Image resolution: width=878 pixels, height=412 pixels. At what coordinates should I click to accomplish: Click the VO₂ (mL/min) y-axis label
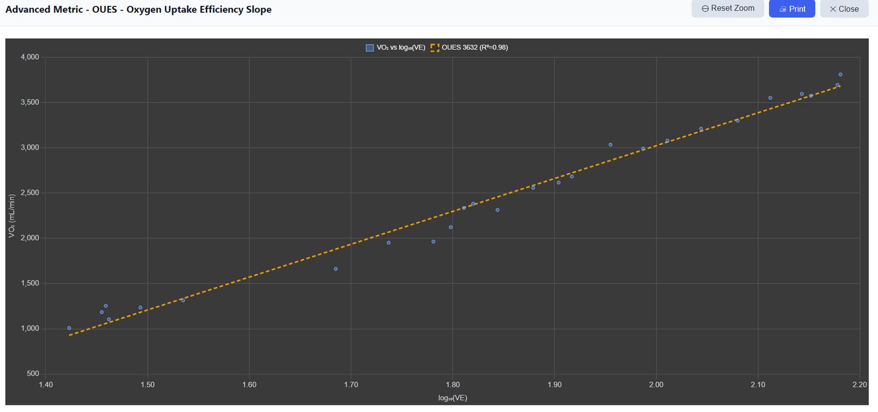click(12, 216)
